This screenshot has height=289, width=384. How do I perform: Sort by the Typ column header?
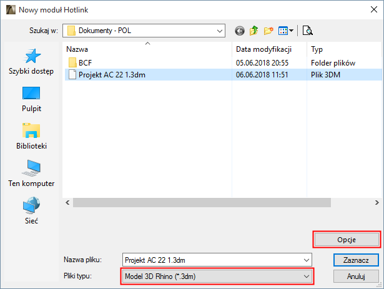pos(344,49)
